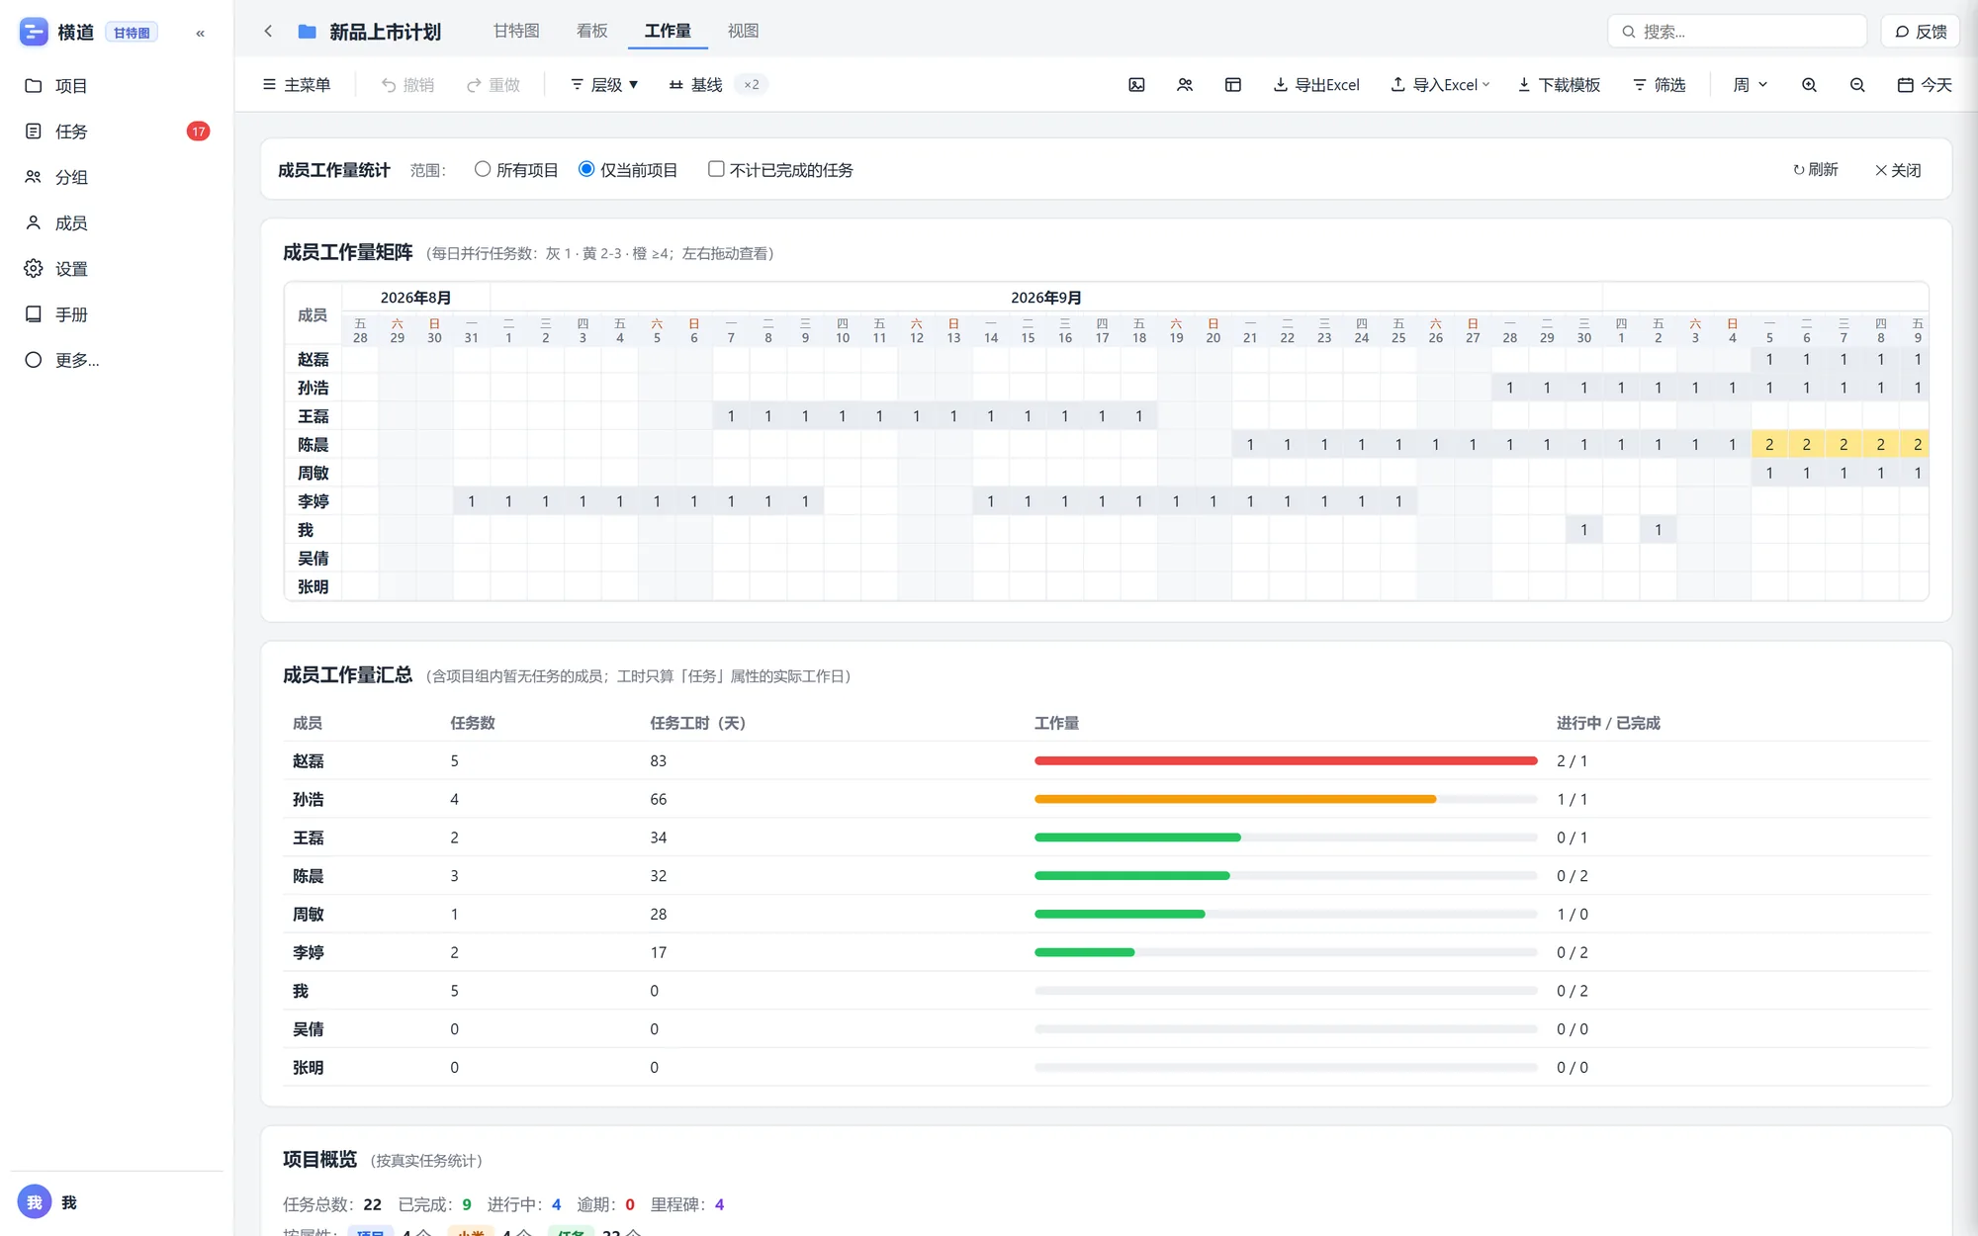Viewport: 1978px width, 1236px height.
Task: Click the 17 badge on 任务
Action: tap(198, 132)
